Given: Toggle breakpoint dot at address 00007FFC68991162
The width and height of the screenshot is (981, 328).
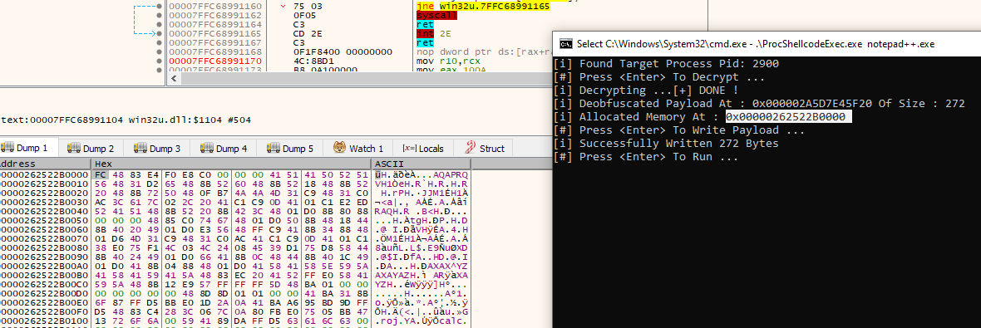Looking at the screenshot, I should (x=160, y=15).
